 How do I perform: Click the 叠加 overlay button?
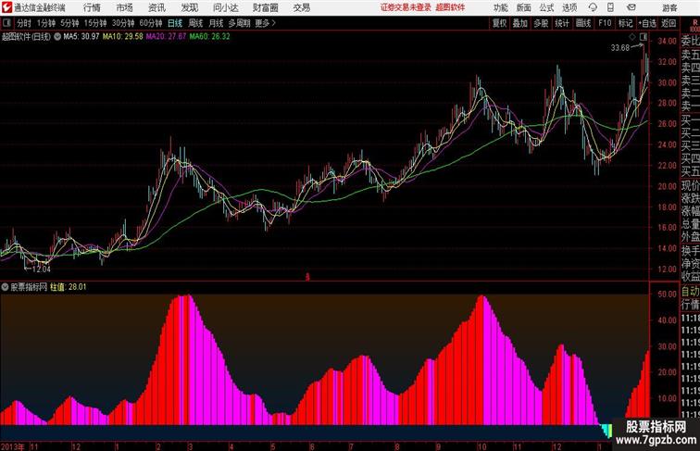520,23
